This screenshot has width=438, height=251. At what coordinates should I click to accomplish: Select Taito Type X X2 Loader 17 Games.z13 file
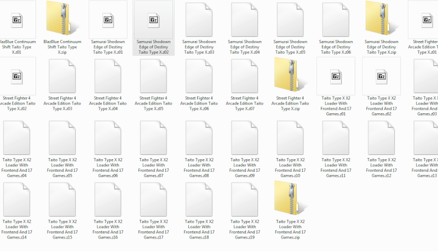[426, 138]
